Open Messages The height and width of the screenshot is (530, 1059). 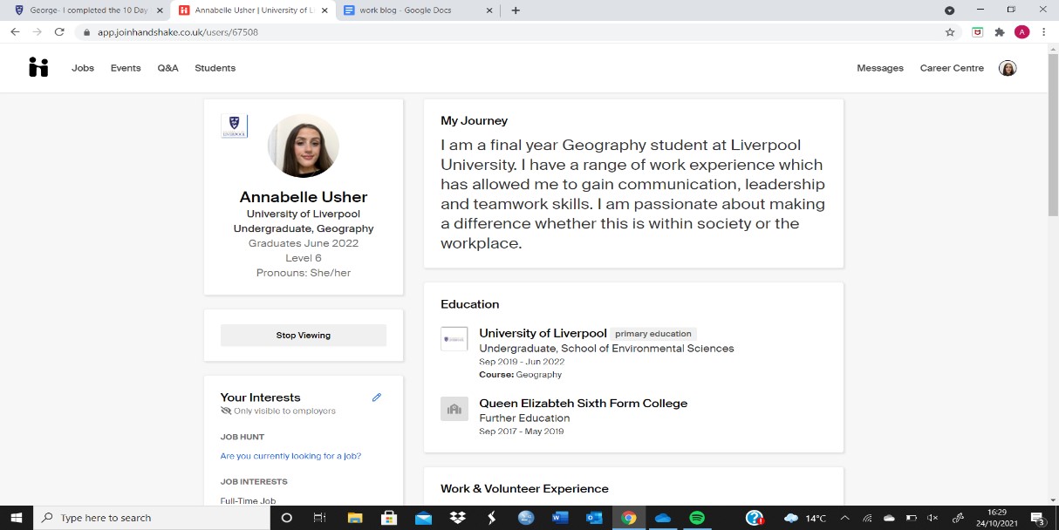(x=880, y=68)
